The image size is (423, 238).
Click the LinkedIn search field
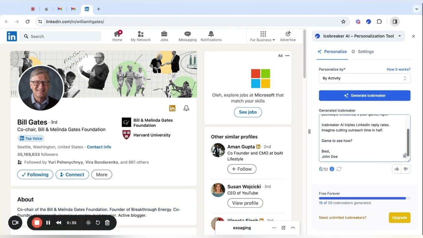[60, 36]
